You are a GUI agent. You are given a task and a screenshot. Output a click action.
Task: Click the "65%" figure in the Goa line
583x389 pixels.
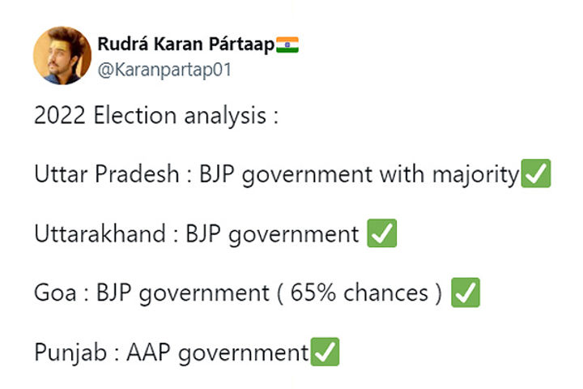click(313, 293)
